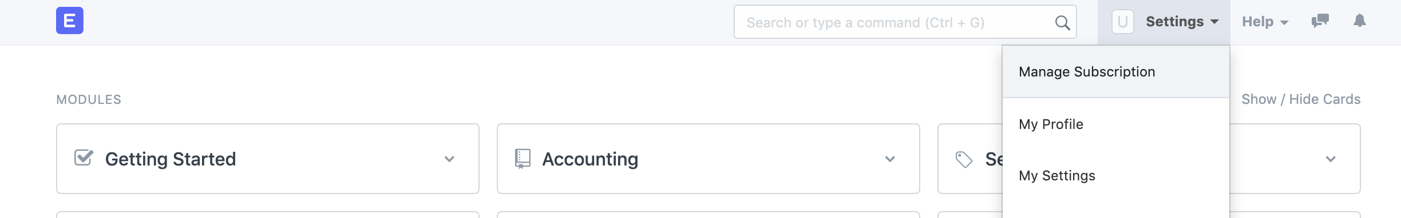Image resolution: width=1401 pixels, height=218 pixels.
Task: Click the ERPNext E logo icon
Action: click(70, 21)
